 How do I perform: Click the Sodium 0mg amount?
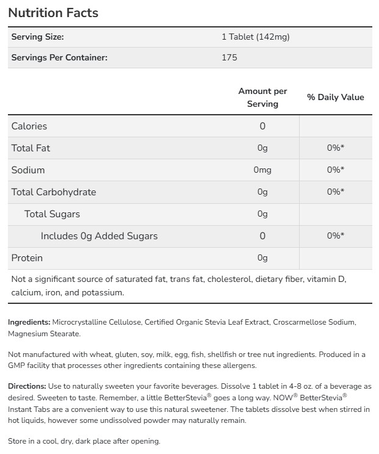tap(262, 170)
